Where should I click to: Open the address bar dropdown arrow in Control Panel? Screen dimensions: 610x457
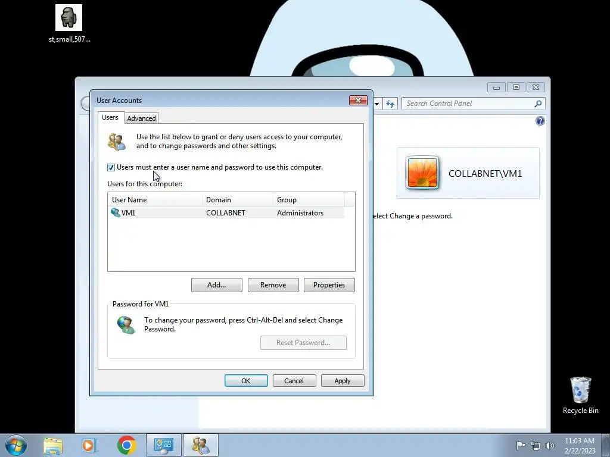coord(376,104)
